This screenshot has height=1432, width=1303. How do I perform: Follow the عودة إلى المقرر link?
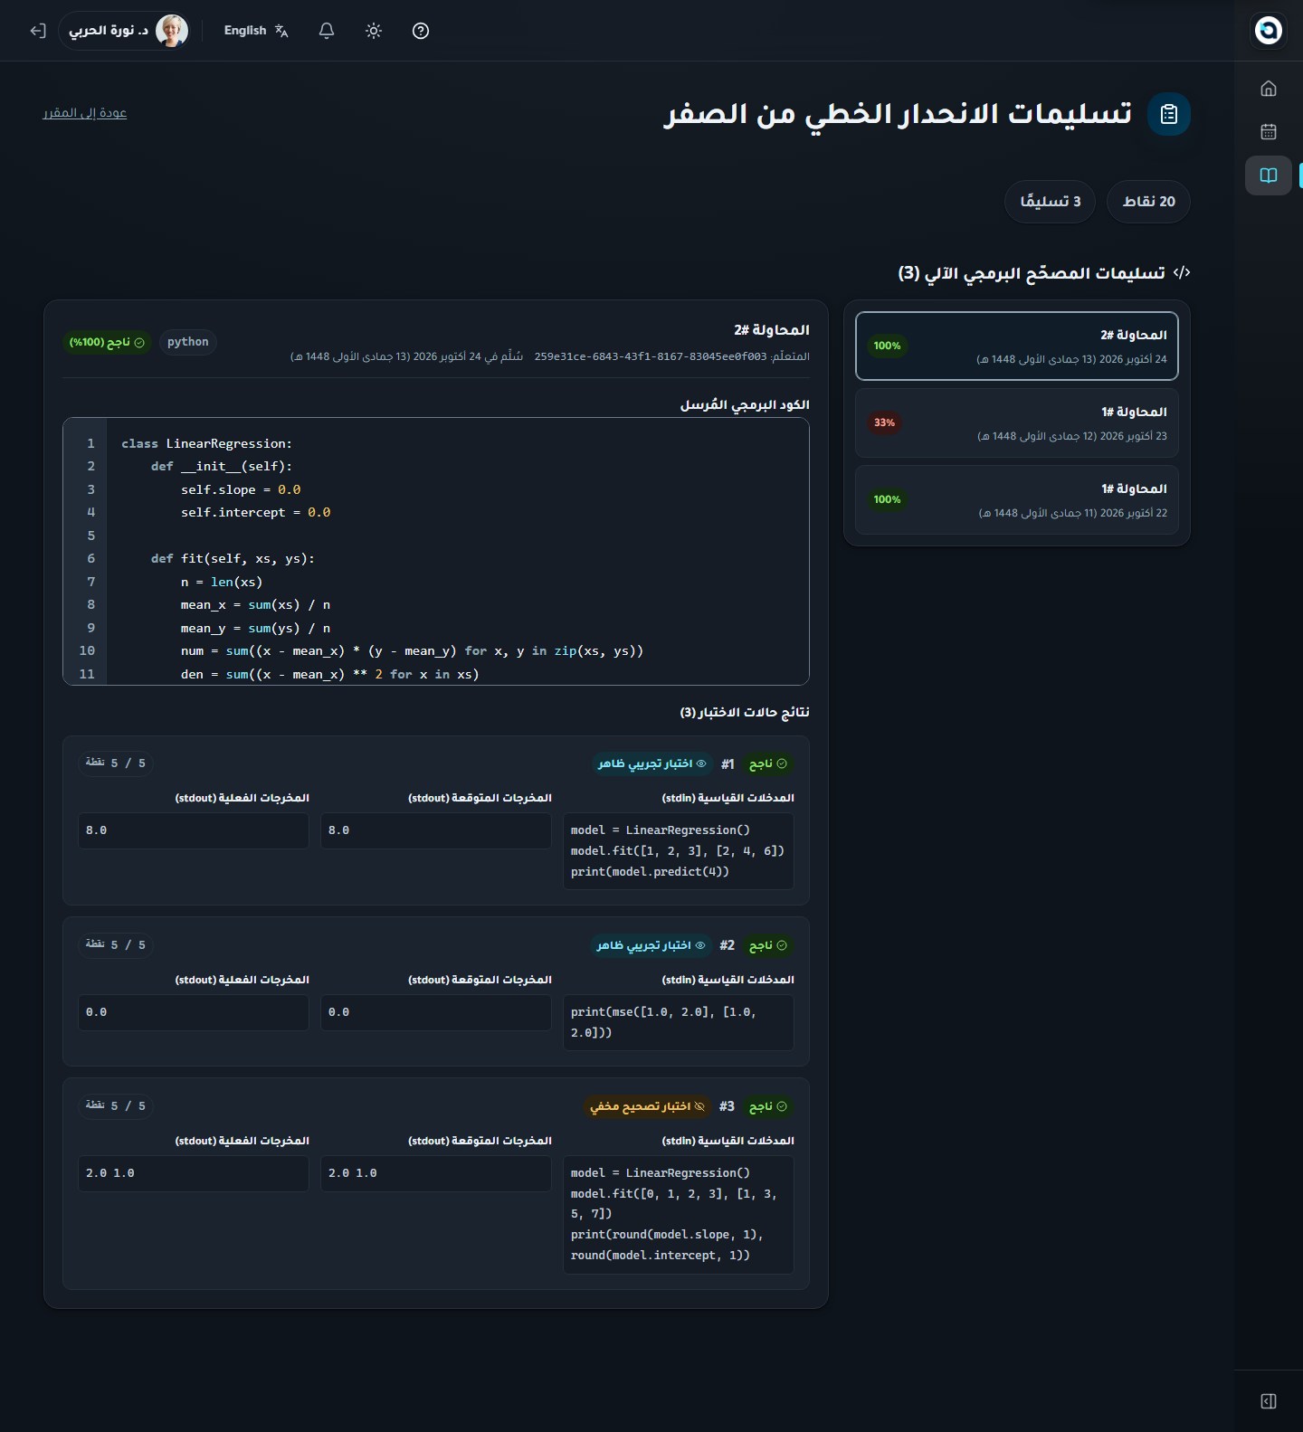tap(85, 113)
